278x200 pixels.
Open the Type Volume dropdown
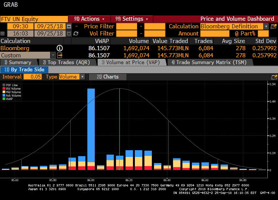[x=82, y=77]
